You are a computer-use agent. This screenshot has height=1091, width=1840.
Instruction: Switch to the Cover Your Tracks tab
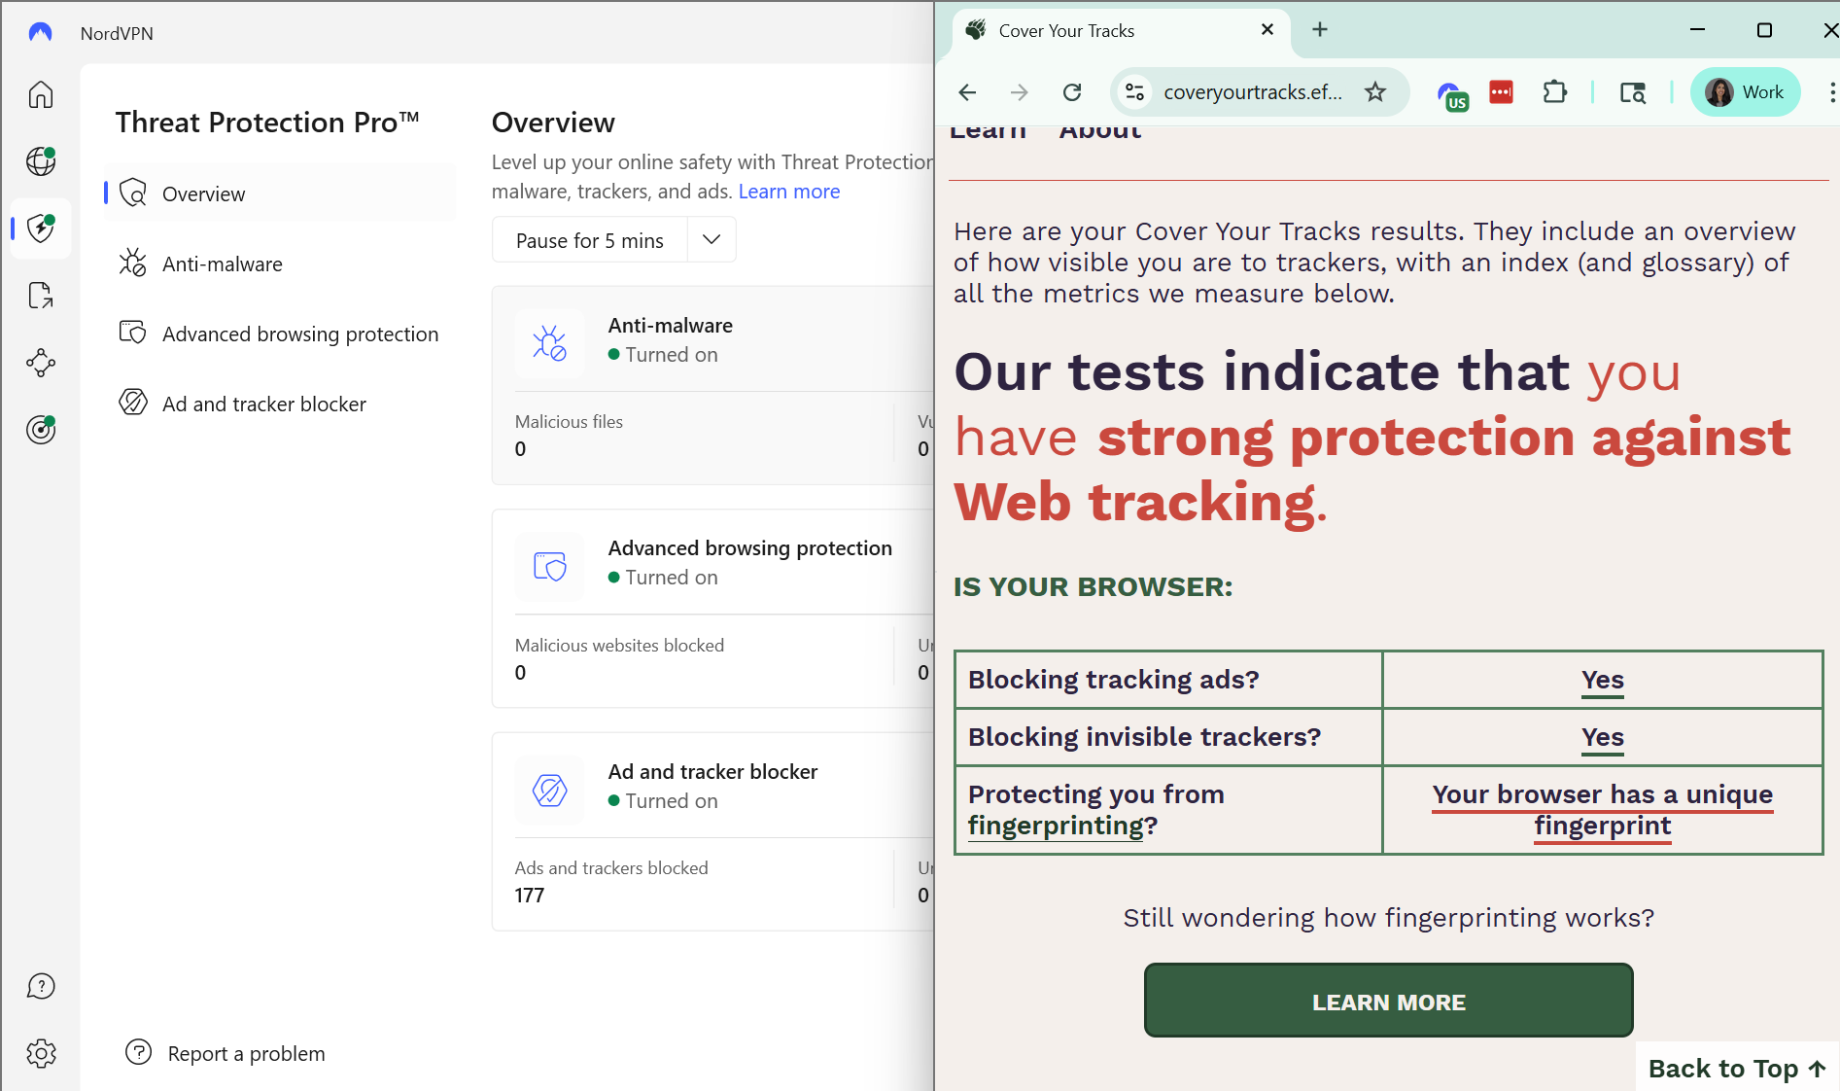click(x=1121, y=31)
